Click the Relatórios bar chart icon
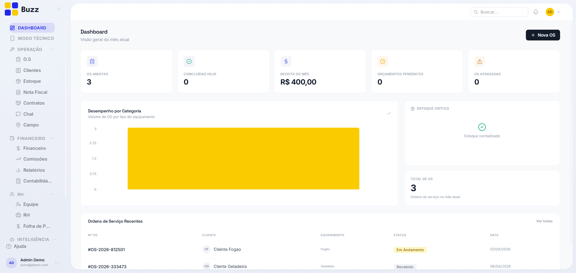 [18, 170]
